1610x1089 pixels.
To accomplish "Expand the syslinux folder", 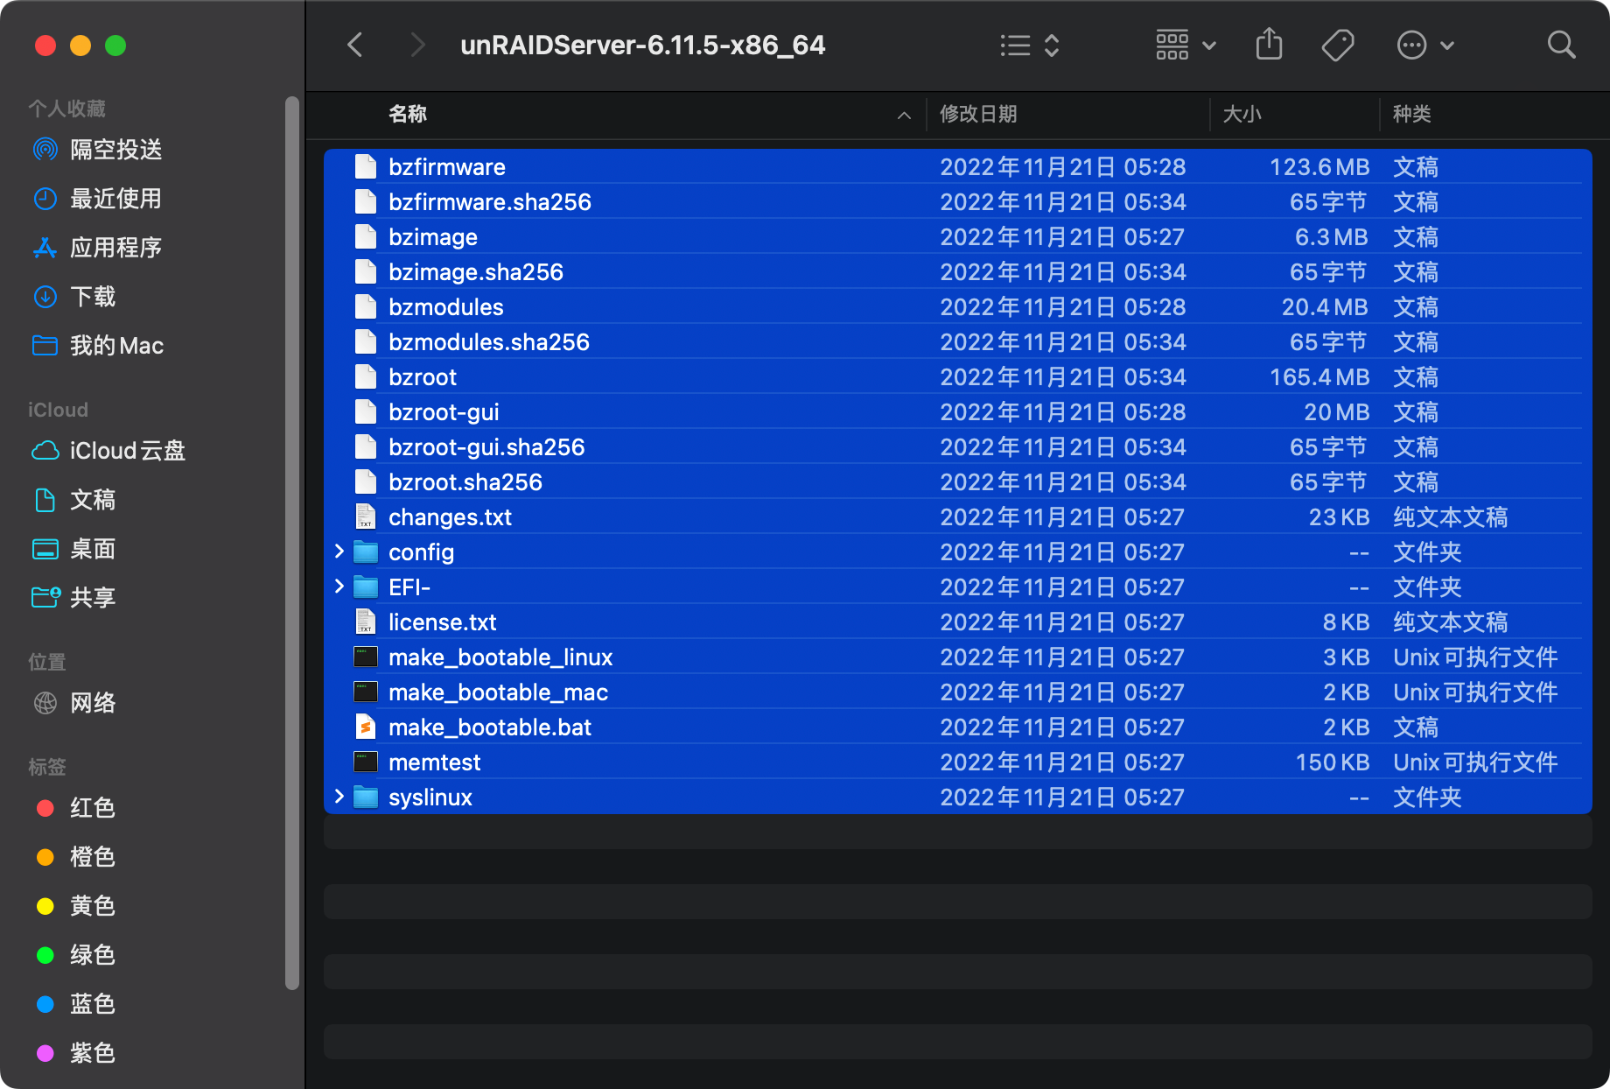I will [x=339, y=797].
